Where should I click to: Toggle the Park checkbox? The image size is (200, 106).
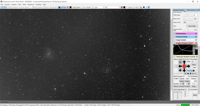[x=192, y=68]
